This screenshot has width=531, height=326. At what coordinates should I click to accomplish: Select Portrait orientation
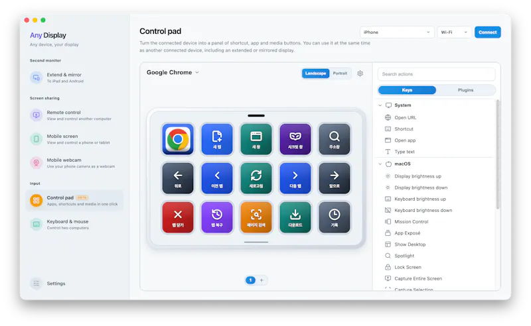pos(340,74)
